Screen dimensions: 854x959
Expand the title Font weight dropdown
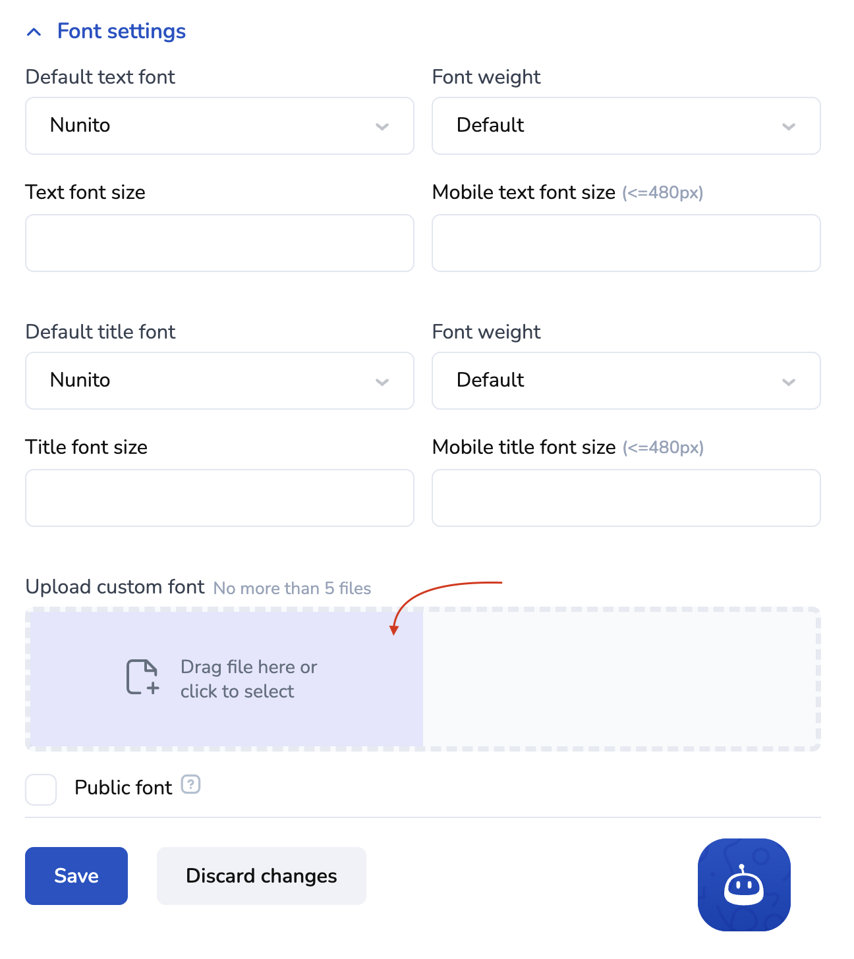[x=626, y=381]
